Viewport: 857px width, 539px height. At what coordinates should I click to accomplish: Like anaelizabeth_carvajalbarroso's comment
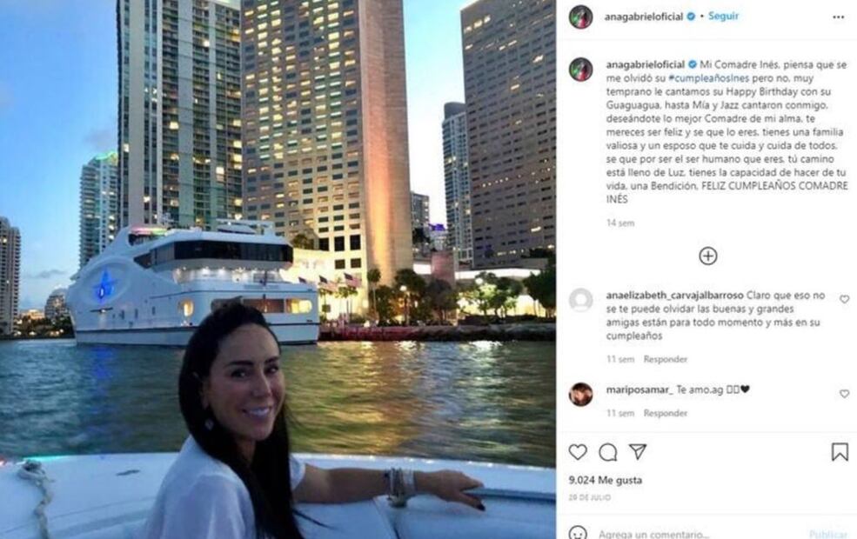(845, 299)
